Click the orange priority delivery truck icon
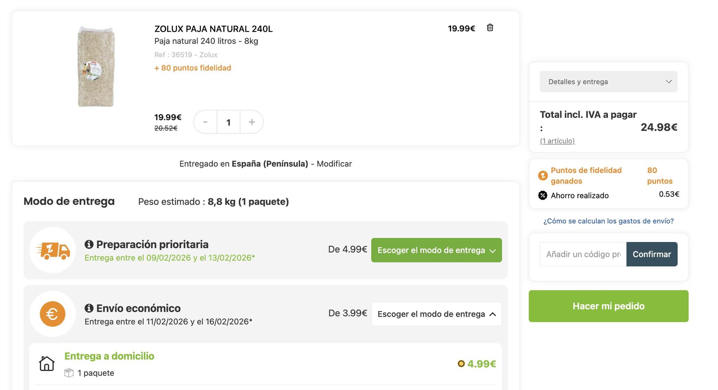Viewport: 718px width, 390px height. [53, 250]
